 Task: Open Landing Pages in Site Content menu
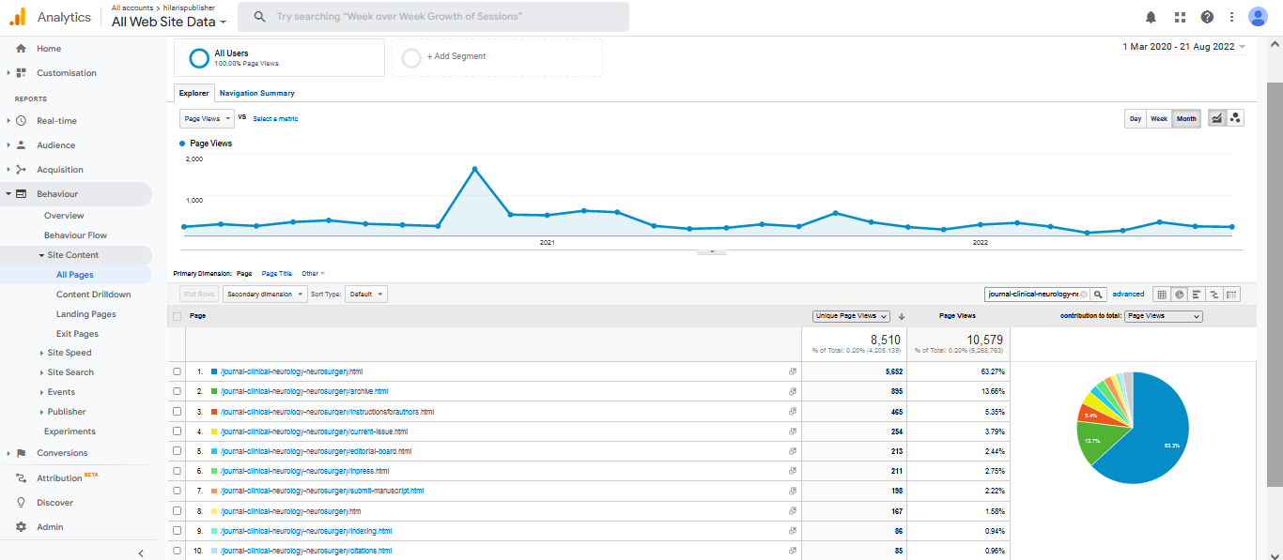(x=85, y=314)
